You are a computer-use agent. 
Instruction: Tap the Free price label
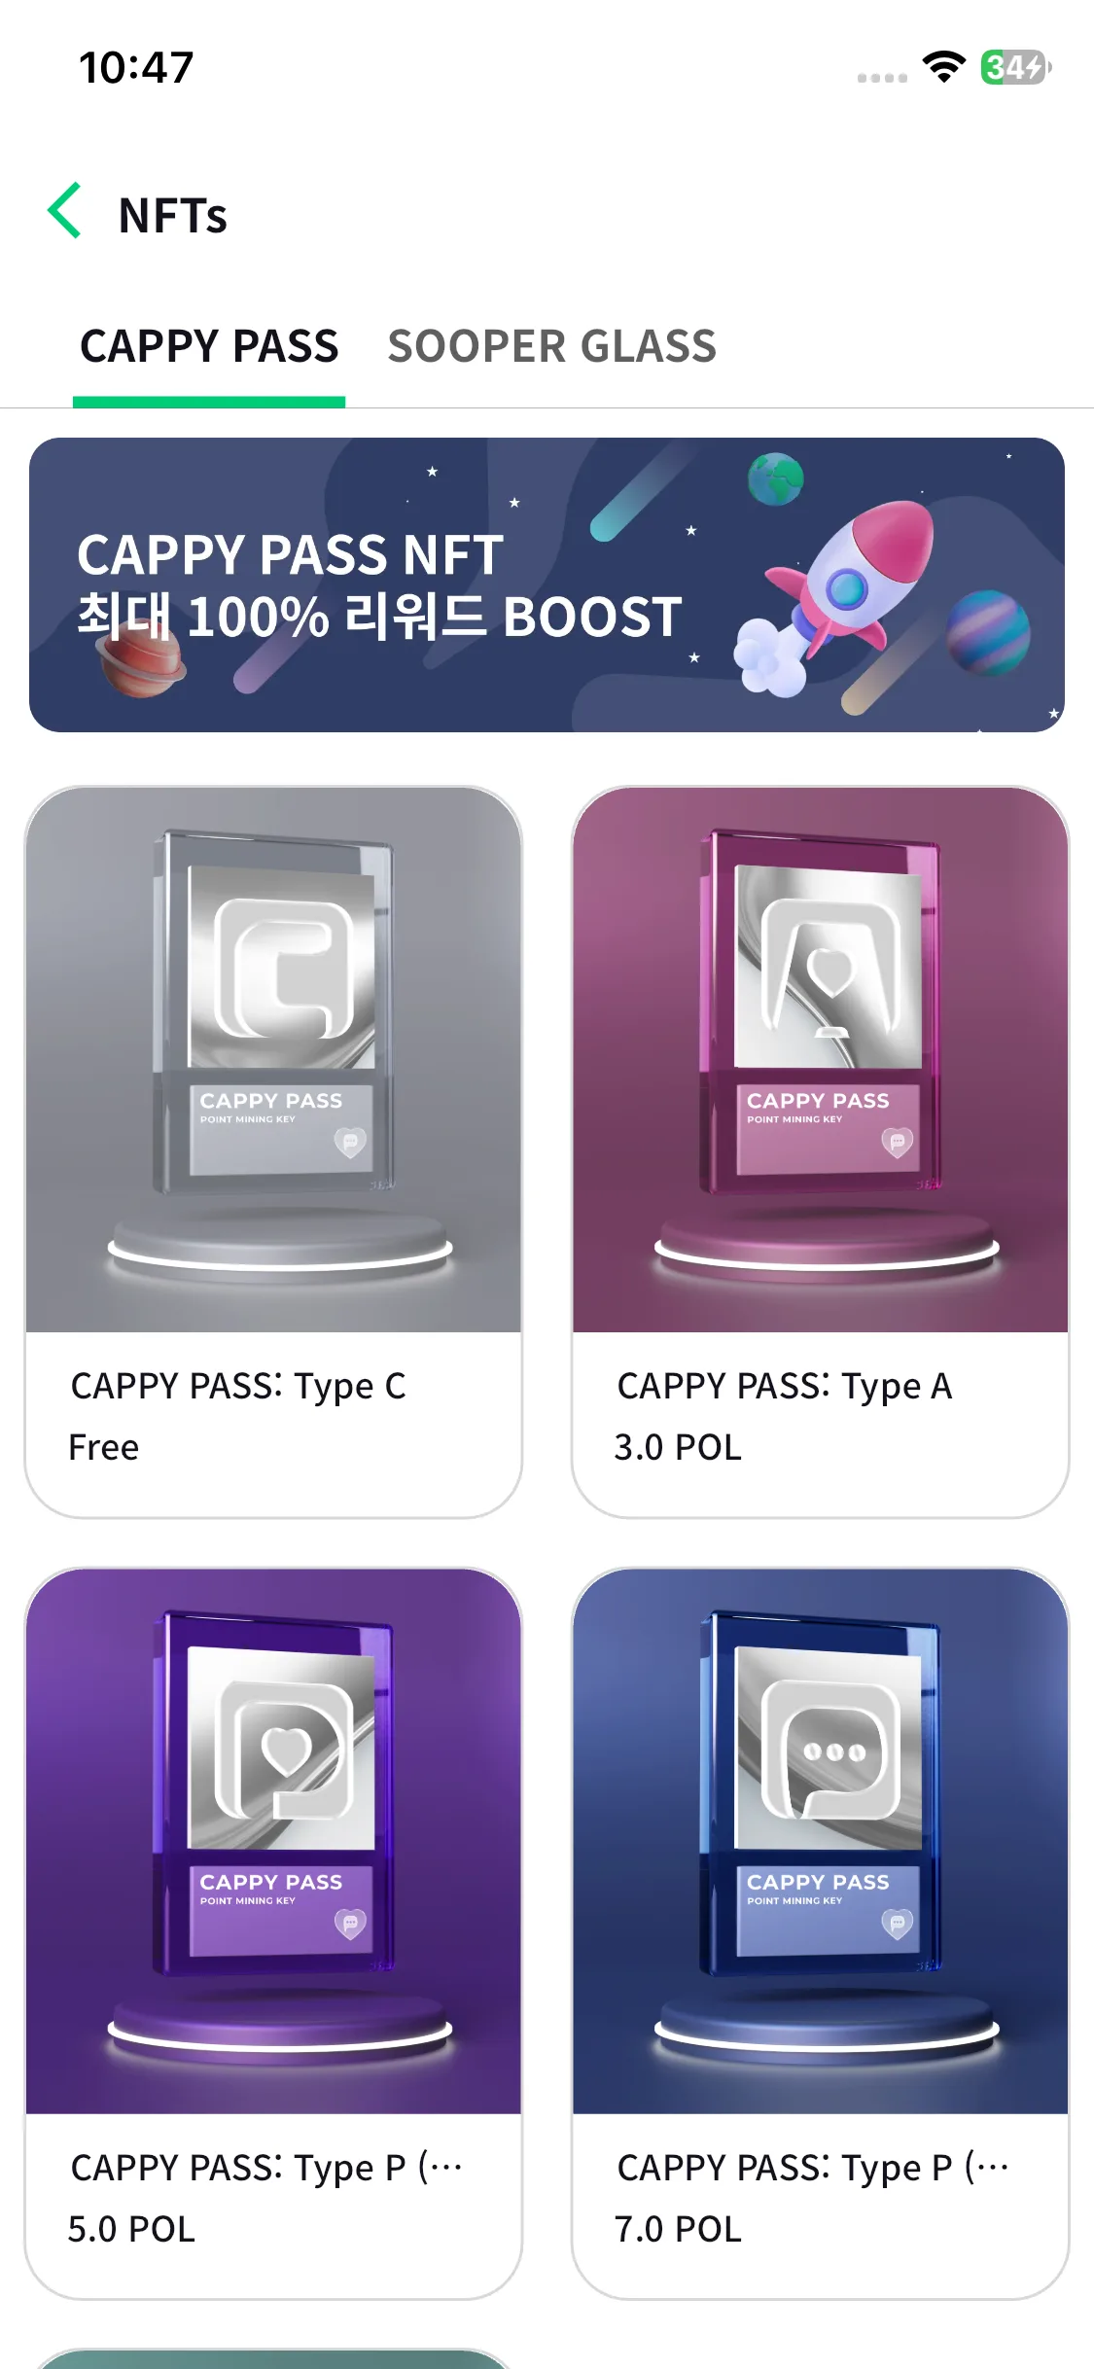tap(104, 1448)
